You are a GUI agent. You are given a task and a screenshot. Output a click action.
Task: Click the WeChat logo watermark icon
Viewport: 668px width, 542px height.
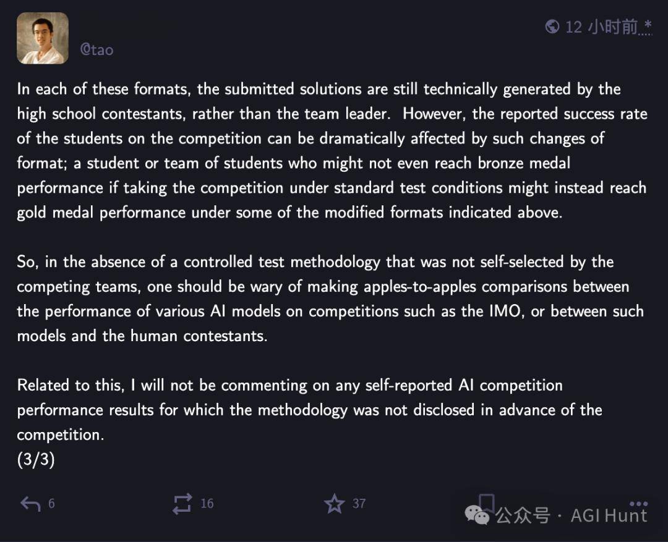[477, 515]
